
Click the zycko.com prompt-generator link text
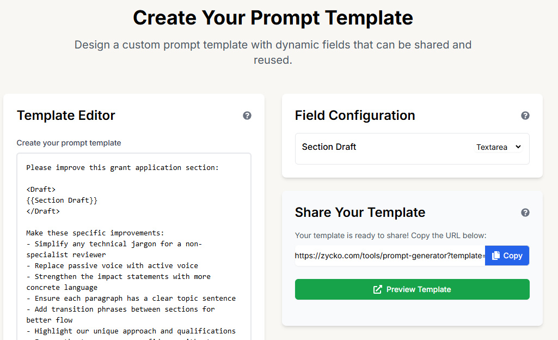389,255
